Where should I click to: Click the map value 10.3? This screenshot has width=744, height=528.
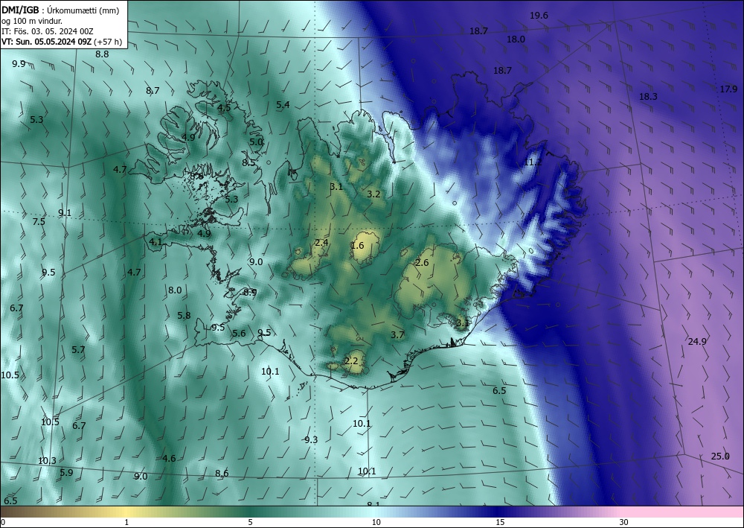(47, 460)
